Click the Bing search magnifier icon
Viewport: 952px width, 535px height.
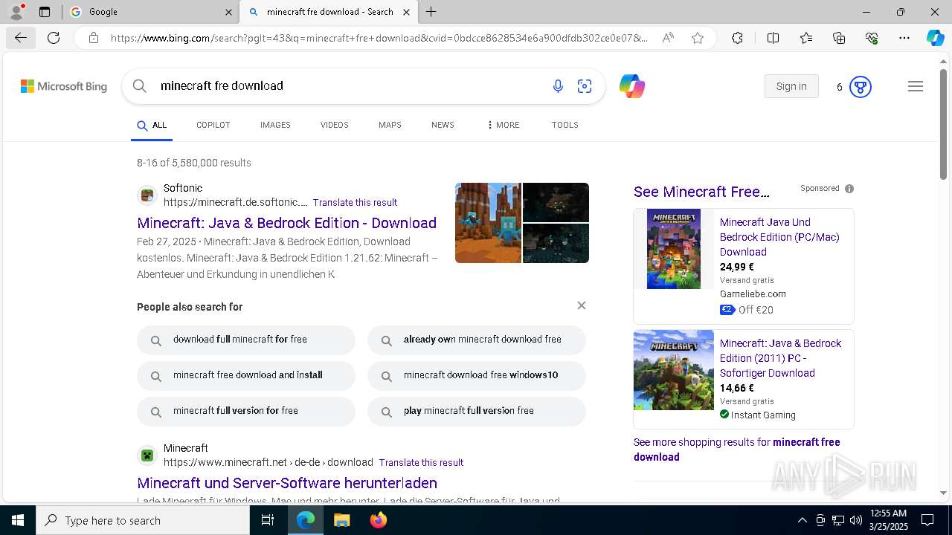tap(140, 86)
